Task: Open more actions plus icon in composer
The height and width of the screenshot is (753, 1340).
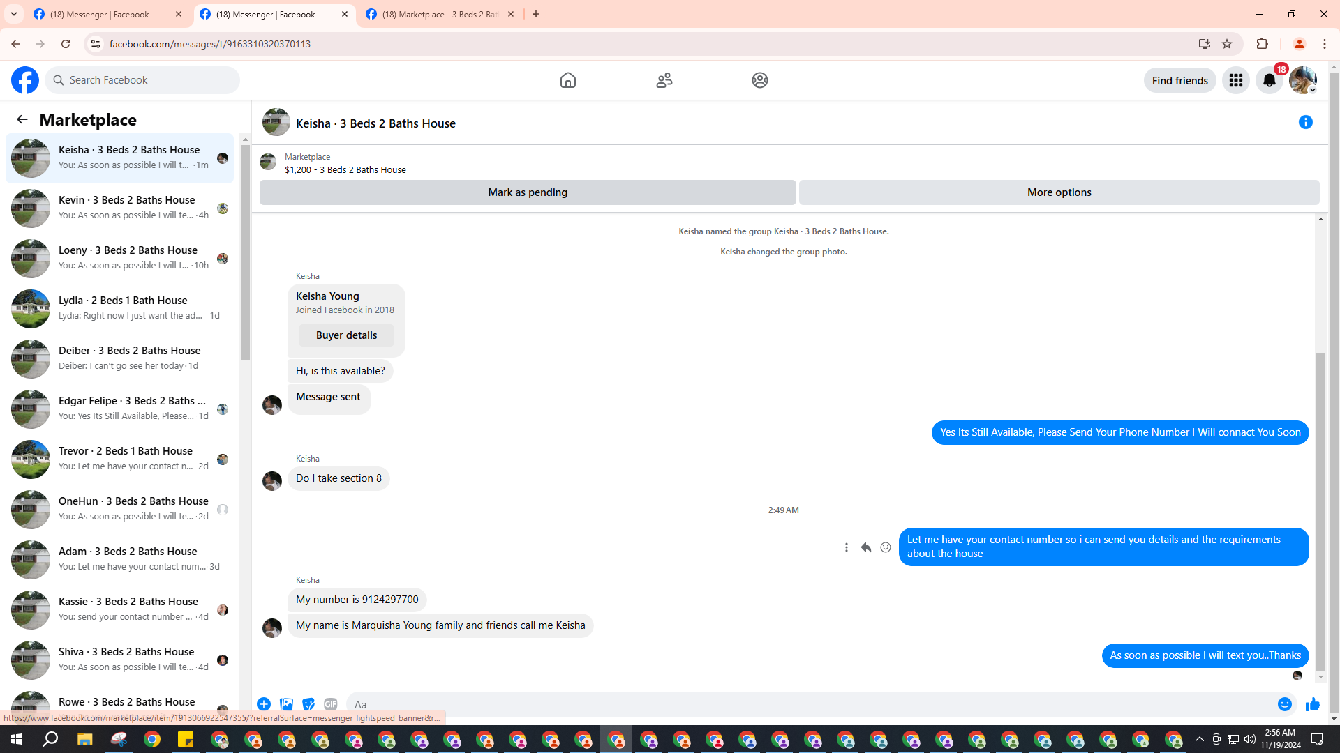Action: 264,704
